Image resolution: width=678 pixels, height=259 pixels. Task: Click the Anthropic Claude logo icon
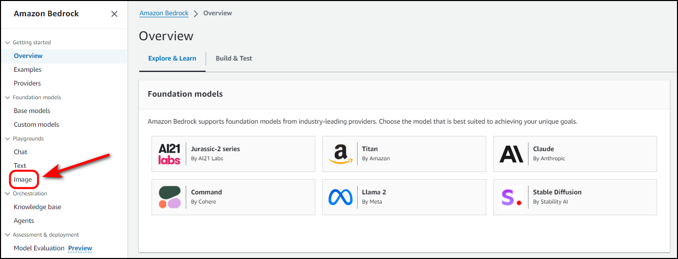(511, 154)
